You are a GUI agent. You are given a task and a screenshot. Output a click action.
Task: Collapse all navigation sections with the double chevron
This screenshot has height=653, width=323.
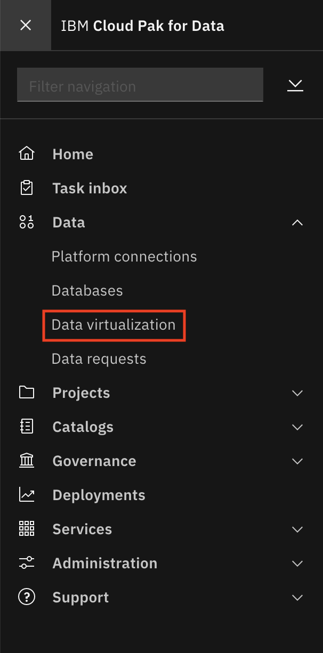click(x=295, y=84)
